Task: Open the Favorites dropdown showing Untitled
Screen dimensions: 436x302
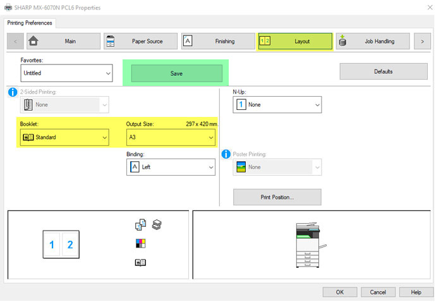Action: pyautogui.click(x=67, y=73)
